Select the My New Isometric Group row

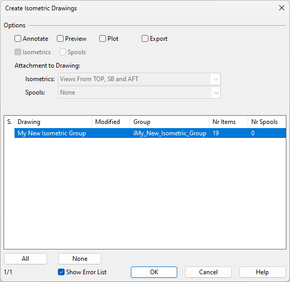click(150, 133)
